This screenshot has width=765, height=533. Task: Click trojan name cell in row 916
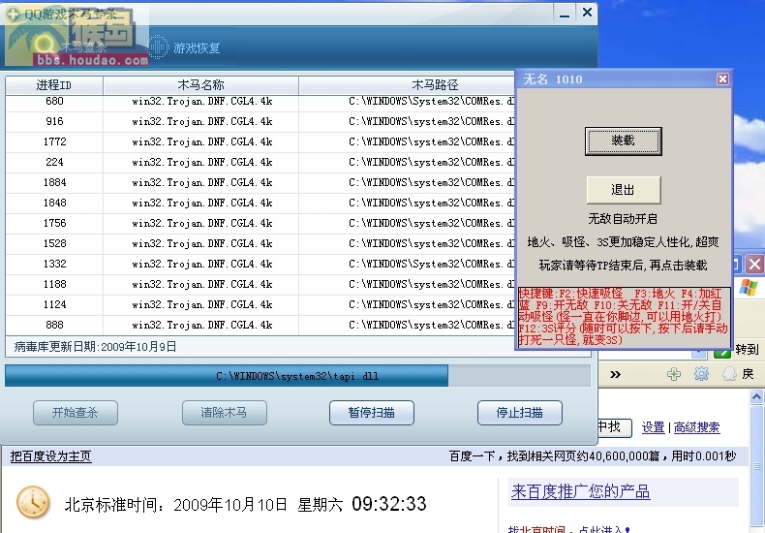tap(202, 121)
